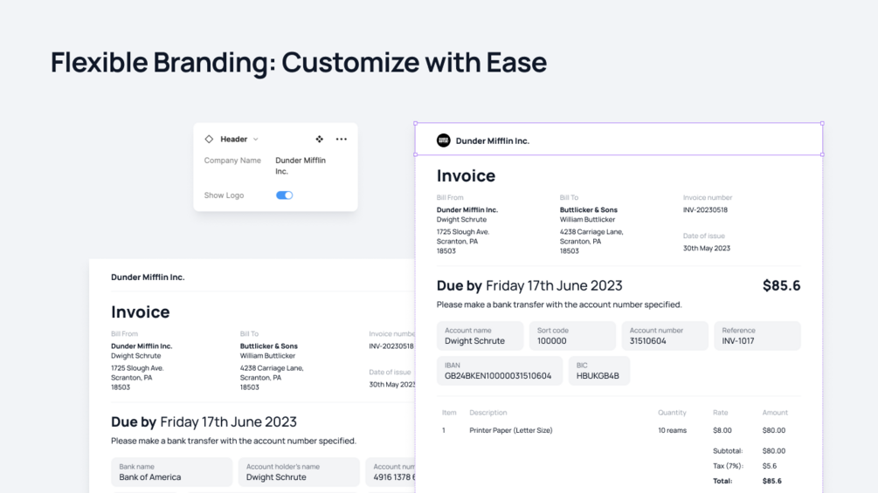This screenshot has width=878, height=493.
Task: Click the $5.6 tax amount
Action: tap(770, 466)
